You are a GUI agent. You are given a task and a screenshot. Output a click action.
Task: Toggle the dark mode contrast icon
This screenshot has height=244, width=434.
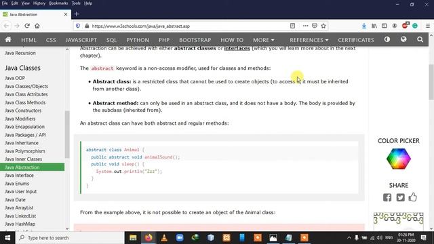[387, 39]
